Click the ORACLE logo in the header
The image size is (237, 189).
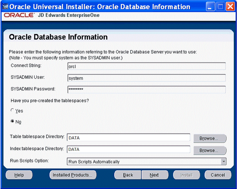pos(19,16)
